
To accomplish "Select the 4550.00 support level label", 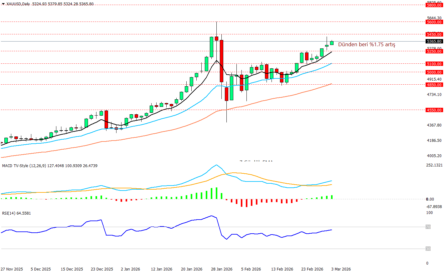I will coord(434,110).
